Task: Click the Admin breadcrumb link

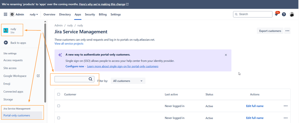Action: (x=59, y=25)
